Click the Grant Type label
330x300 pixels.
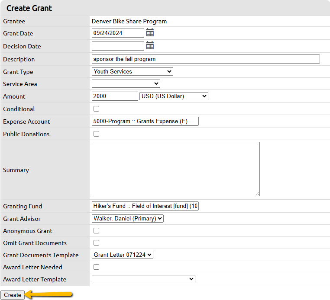[18, 72]
